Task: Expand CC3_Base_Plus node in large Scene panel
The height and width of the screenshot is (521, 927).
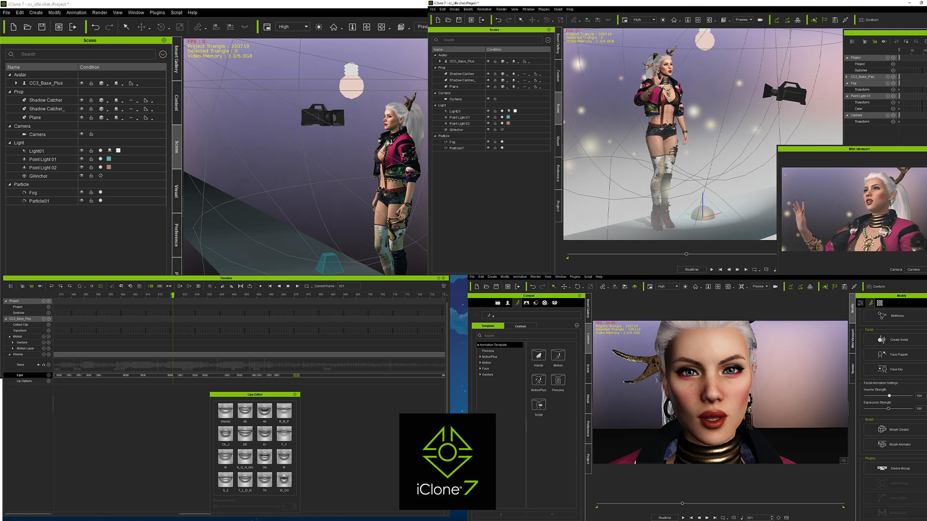Action: pyautogui.click(x=16, y=83)
